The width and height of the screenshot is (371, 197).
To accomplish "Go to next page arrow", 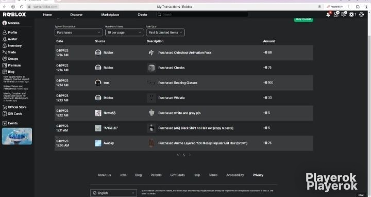I will pos(190,155).
